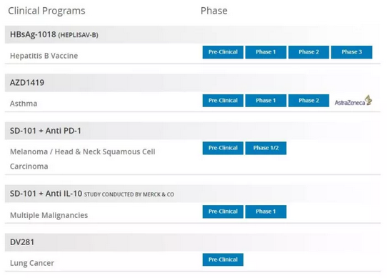Select Pre-Clinical badge for Hepatitis B Vaccine

click(223, 52)
